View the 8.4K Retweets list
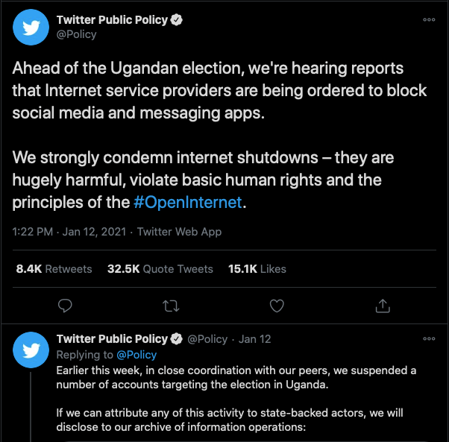The image size is (449, 442). coord(54,269)
